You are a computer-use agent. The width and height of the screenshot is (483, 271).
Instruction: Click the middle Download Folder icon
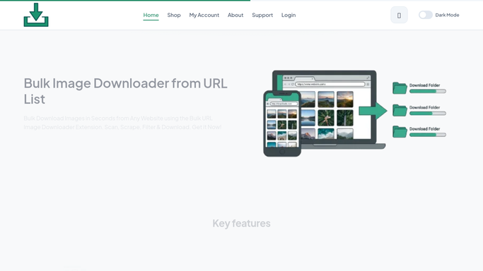[400, 110]
